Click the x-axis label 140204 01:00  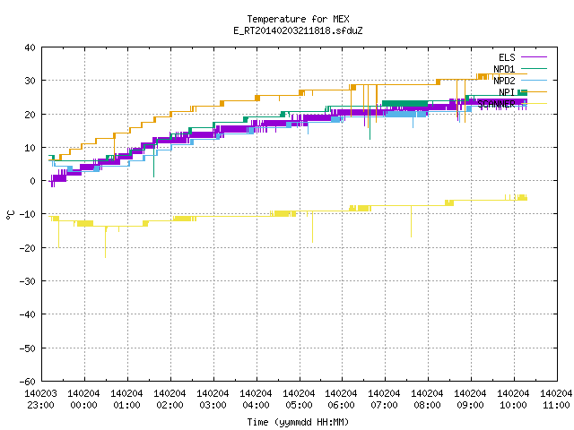click(126, 400)
